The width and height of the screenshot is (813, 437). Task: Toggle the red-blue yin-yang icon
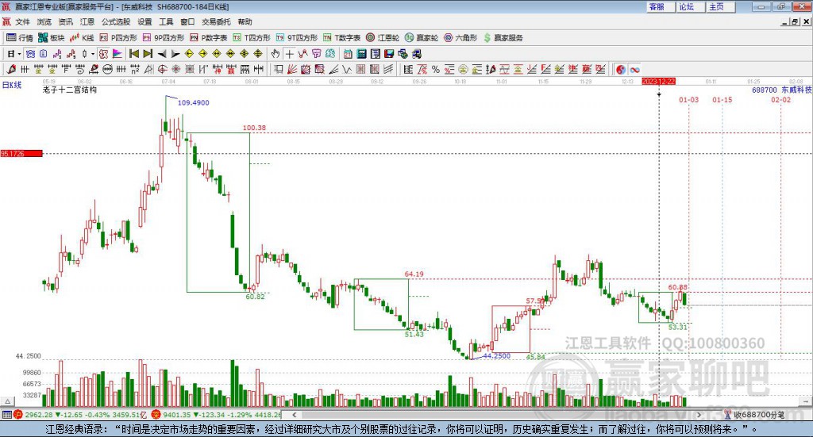pos(621,69)
